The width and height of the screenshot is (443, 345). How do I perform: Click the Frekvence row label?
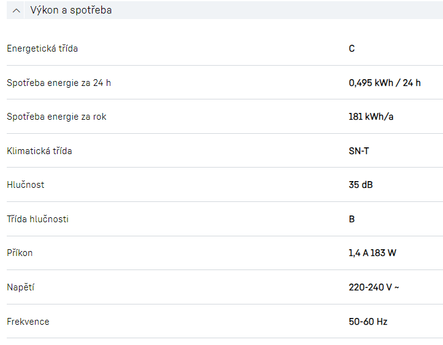[28, 322]
